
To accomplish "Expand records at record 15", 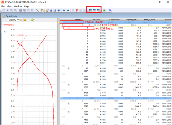I will [x=68, y=68].
